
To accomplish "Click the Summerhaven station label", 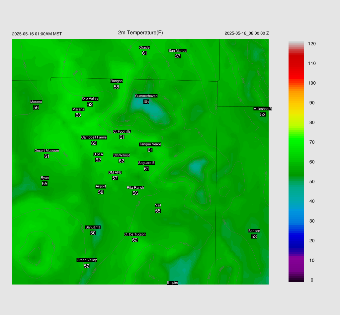I will pos(146,96).
